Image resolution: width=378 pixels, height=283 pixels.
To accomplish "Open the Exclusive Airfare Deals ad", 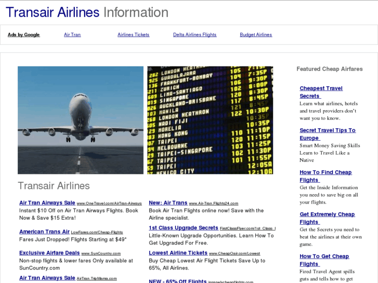I will tap(49, 253).
